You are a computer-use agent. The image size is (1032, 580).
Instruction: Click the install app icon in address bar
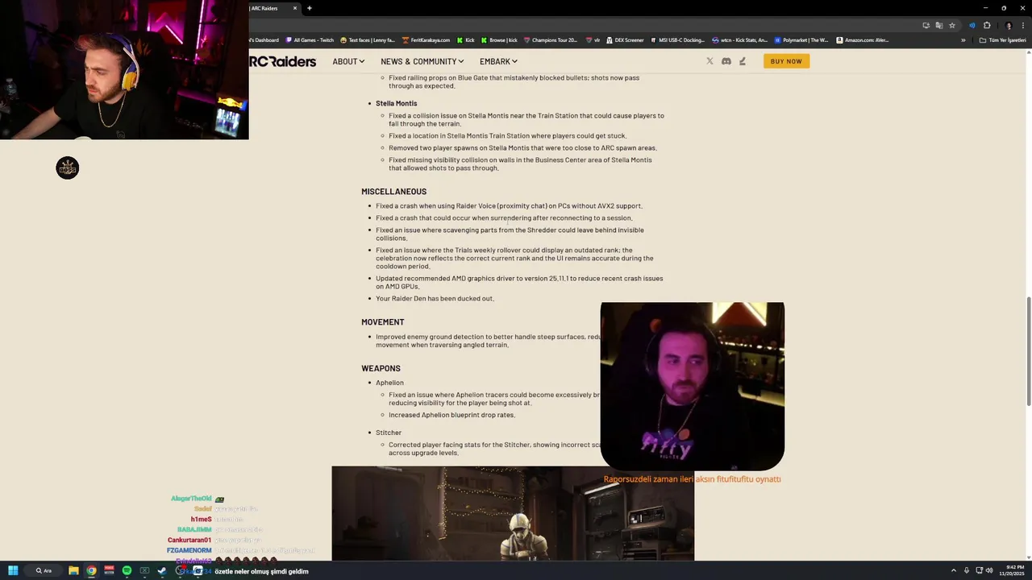point(926,25)
